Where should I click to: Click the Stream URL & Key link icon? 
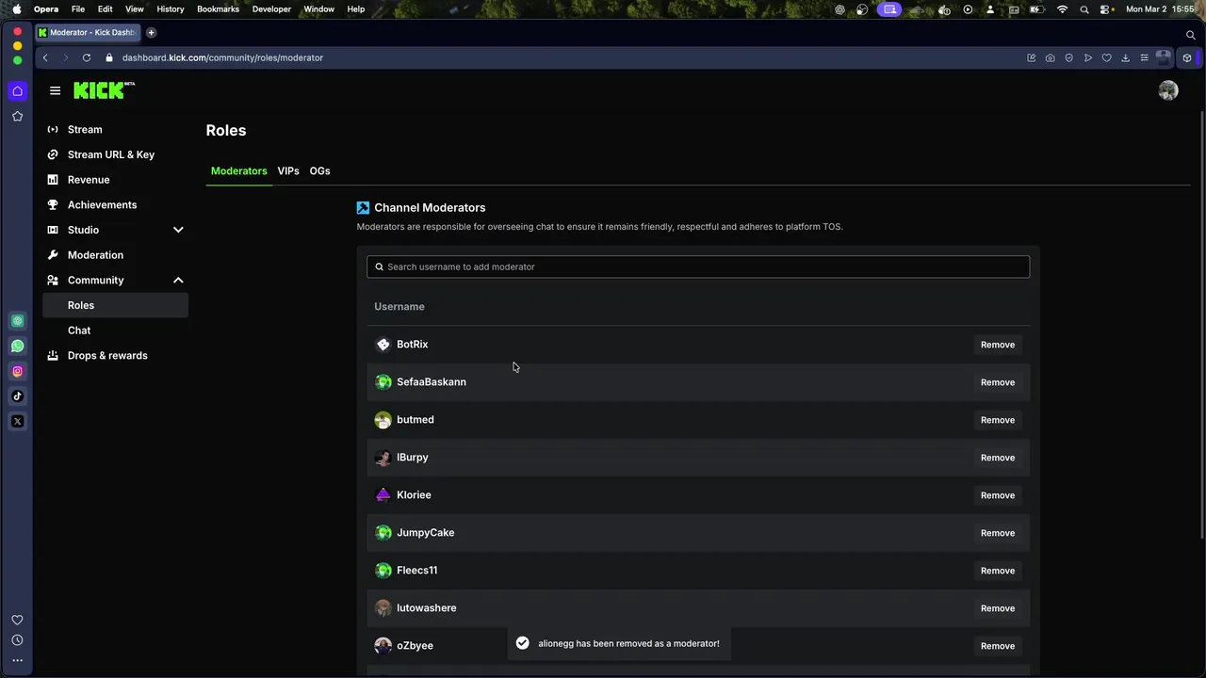click(x=53, y=154)
